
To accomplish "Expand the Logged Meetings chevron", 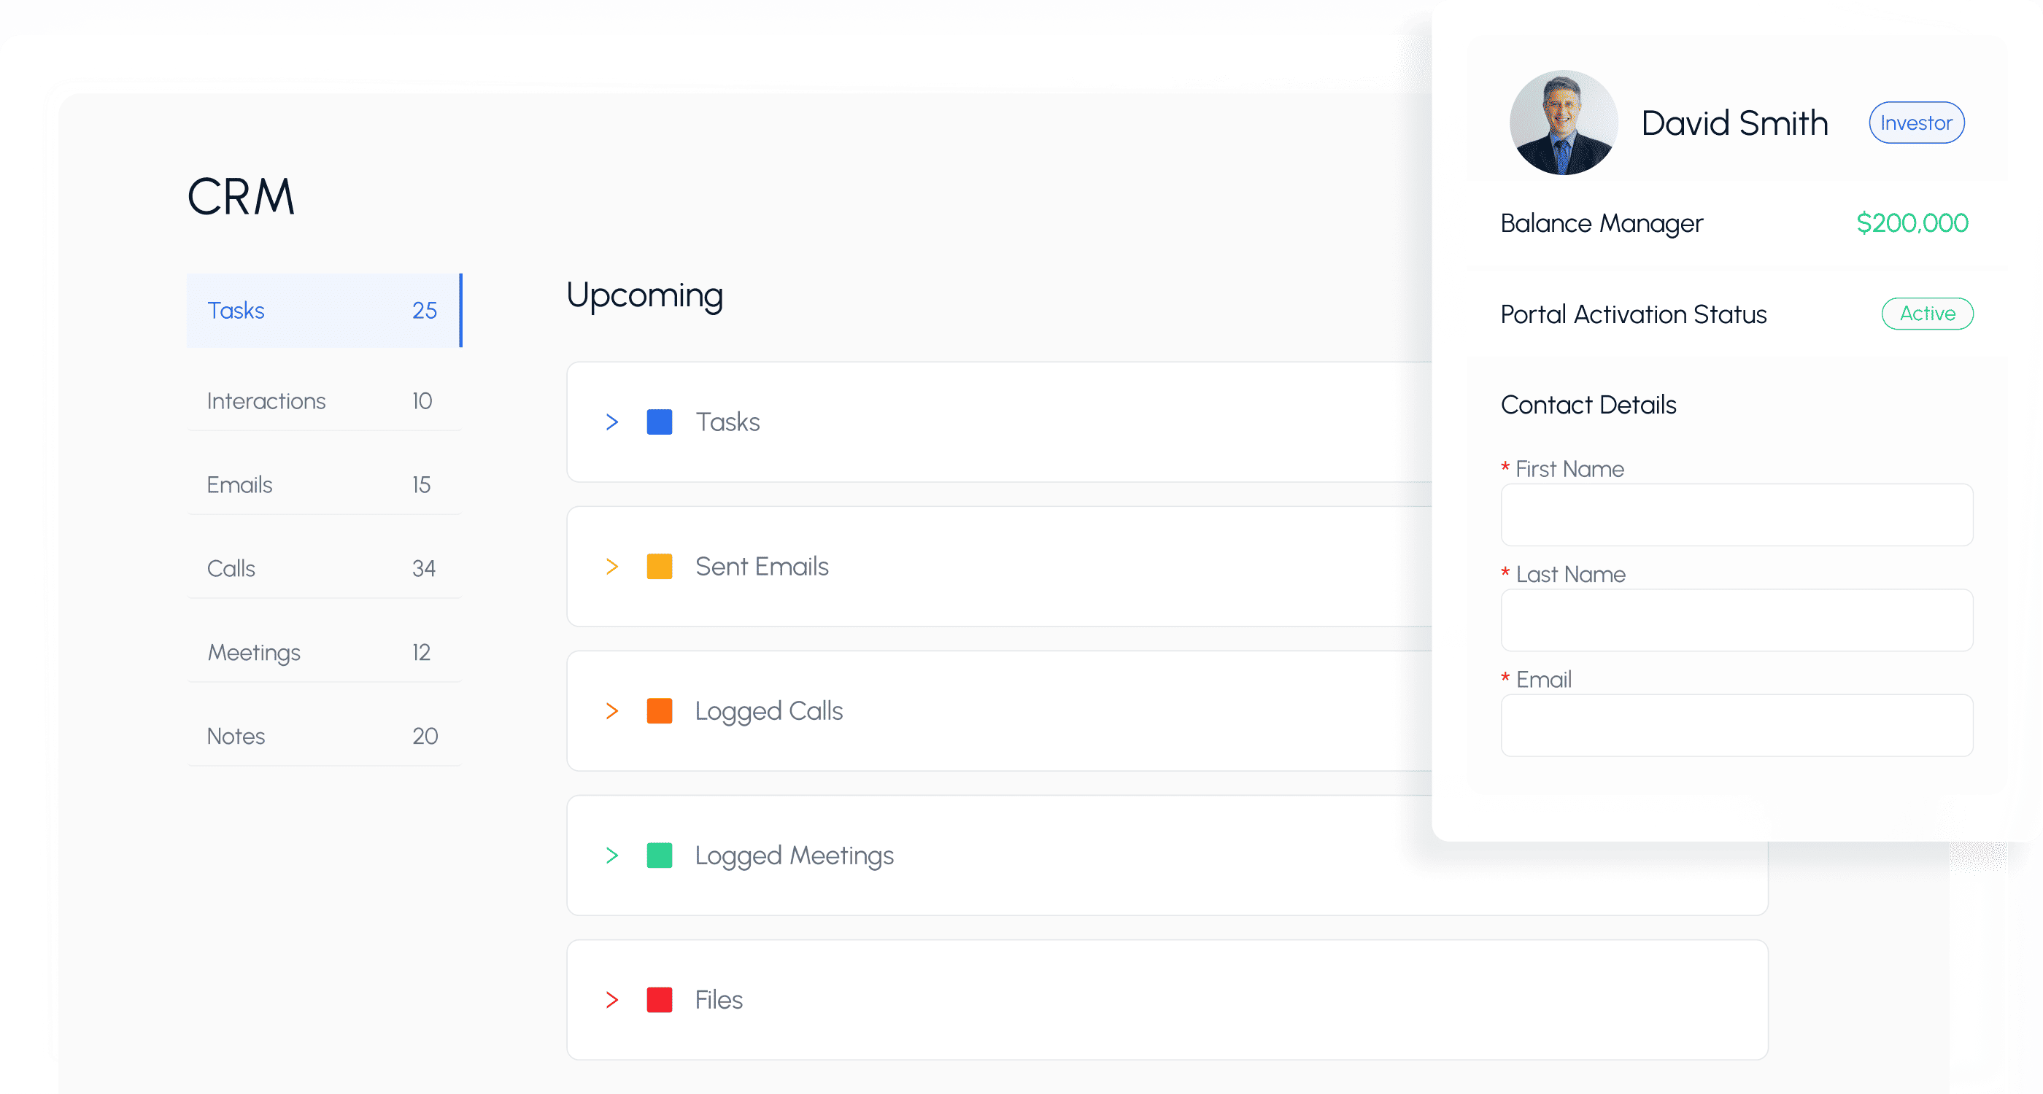I will [611, 856].
